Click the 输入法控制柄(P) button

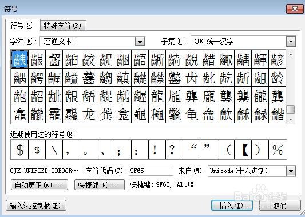coord(36,206)
